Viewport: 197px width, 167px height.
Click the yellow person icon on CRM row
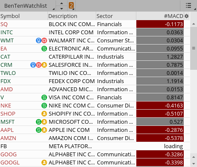click(44, 65)
